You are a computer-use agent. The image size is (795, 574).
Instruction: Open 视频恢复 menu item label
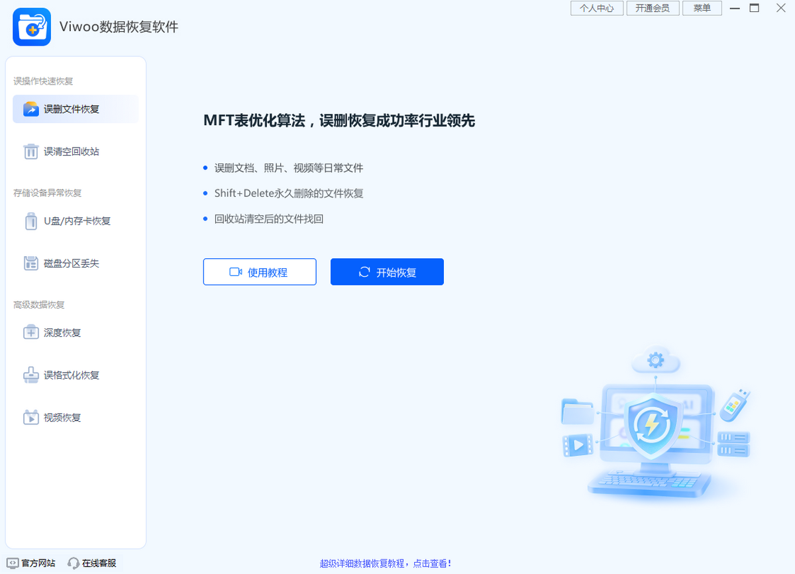[62, 418]
